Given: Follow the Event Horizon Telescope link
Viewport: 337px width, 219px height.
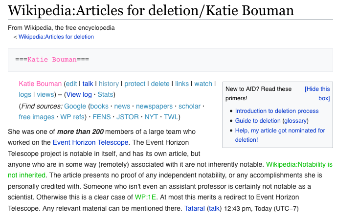Looking at the screenshot, I should pos(90,143).
